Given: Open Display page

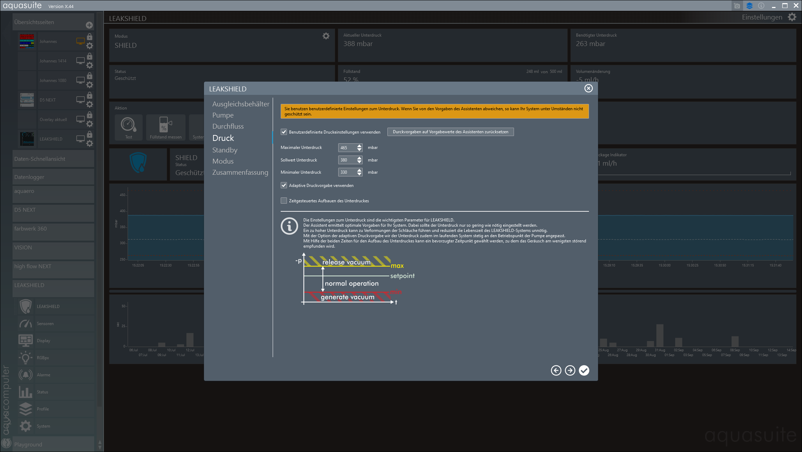Looking at the screenshot, I should pos(56,341).
